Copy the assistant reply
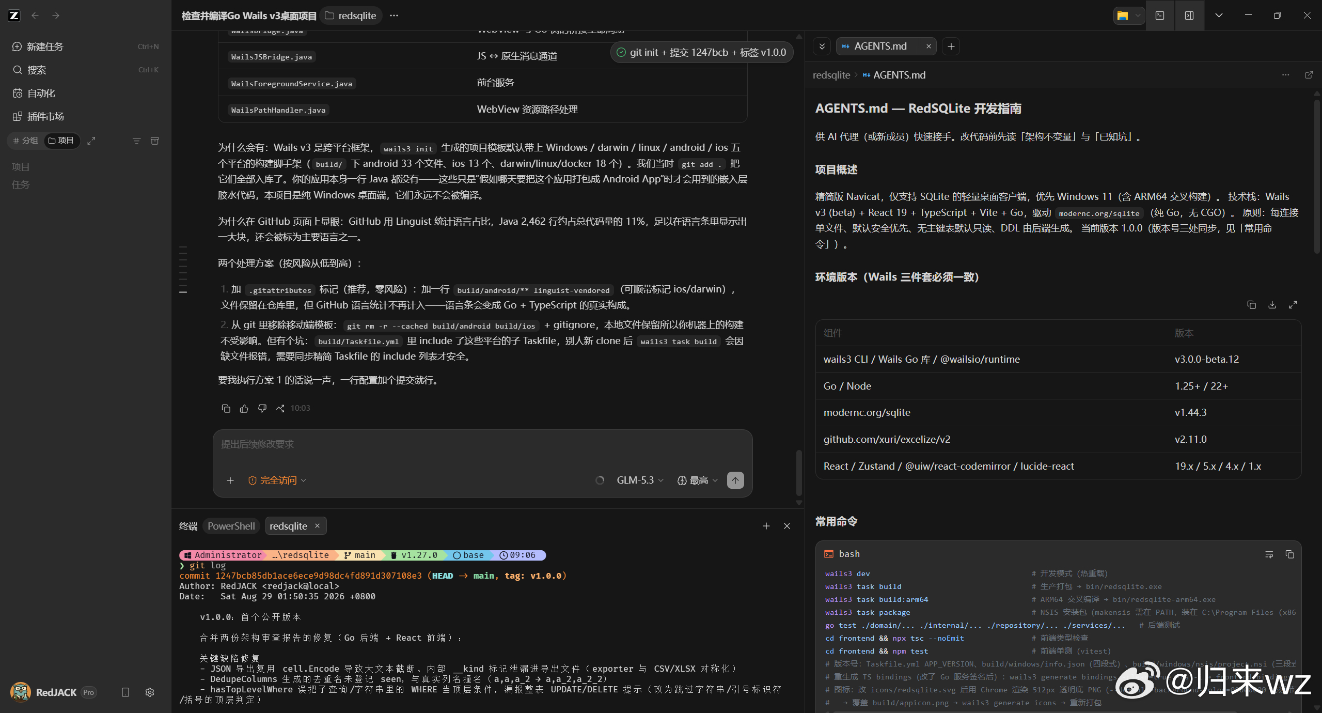The height and width of the screenshot is (713, 1322). click(226, 408)
